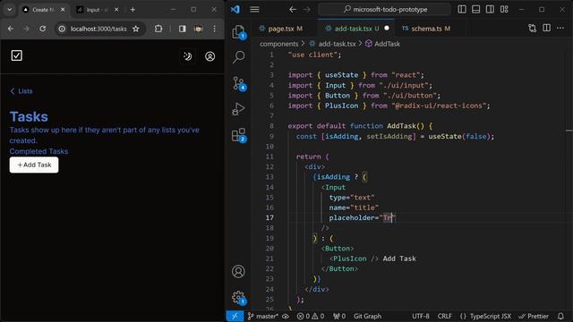
Task: Open the remote window indicator
Action: coord(235,316)
